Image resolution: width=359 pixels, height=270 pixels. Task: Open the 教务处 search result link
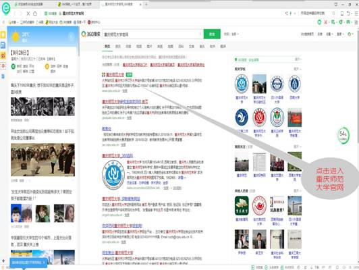click(x=107, y=129)
